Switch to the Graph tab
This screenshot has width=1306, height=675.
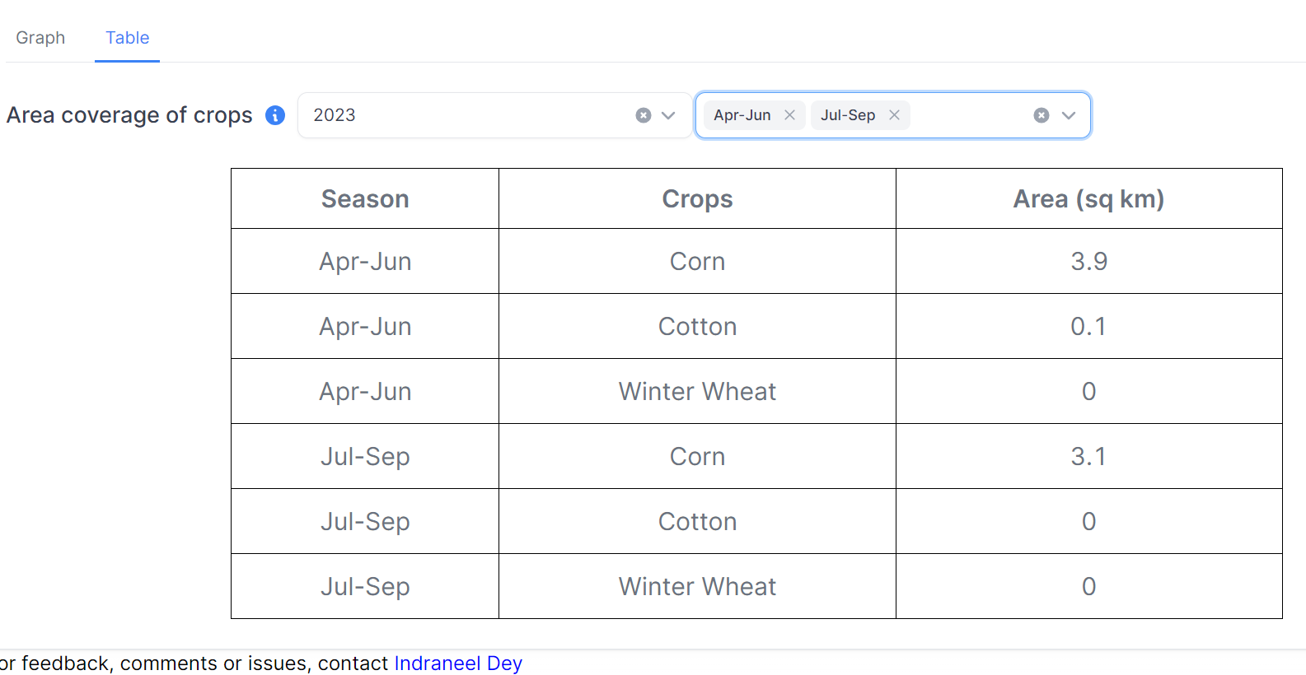click(40, 38)
